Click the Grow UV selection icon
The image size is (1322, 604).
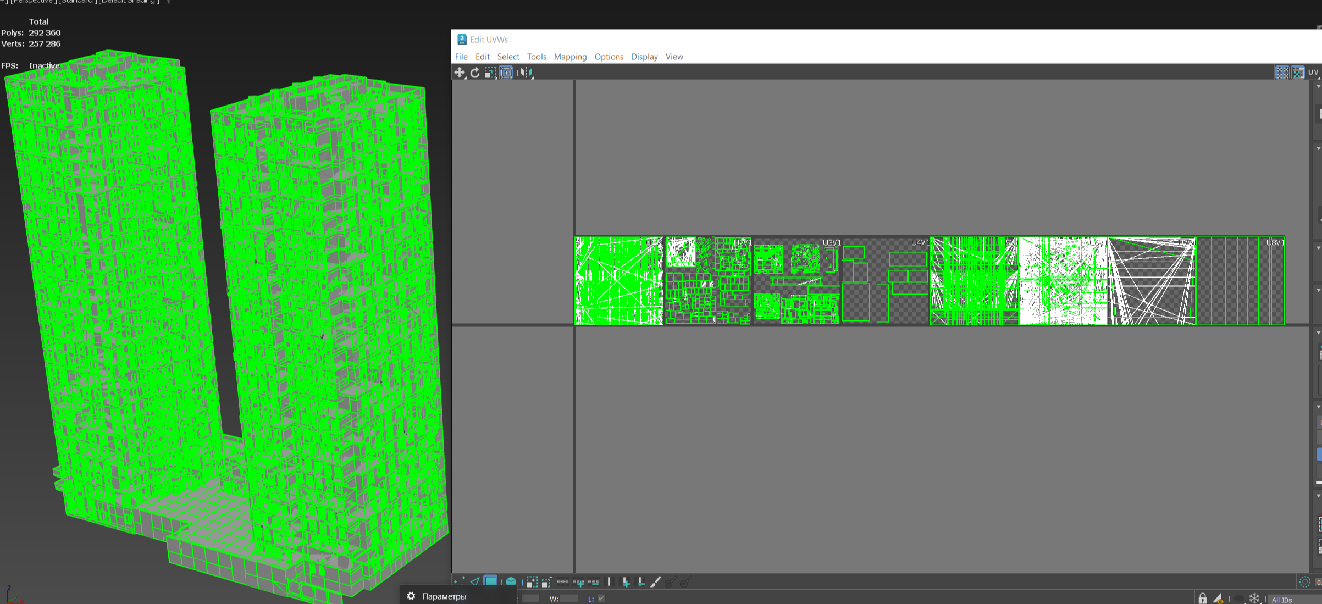click(x=531, y=581)
